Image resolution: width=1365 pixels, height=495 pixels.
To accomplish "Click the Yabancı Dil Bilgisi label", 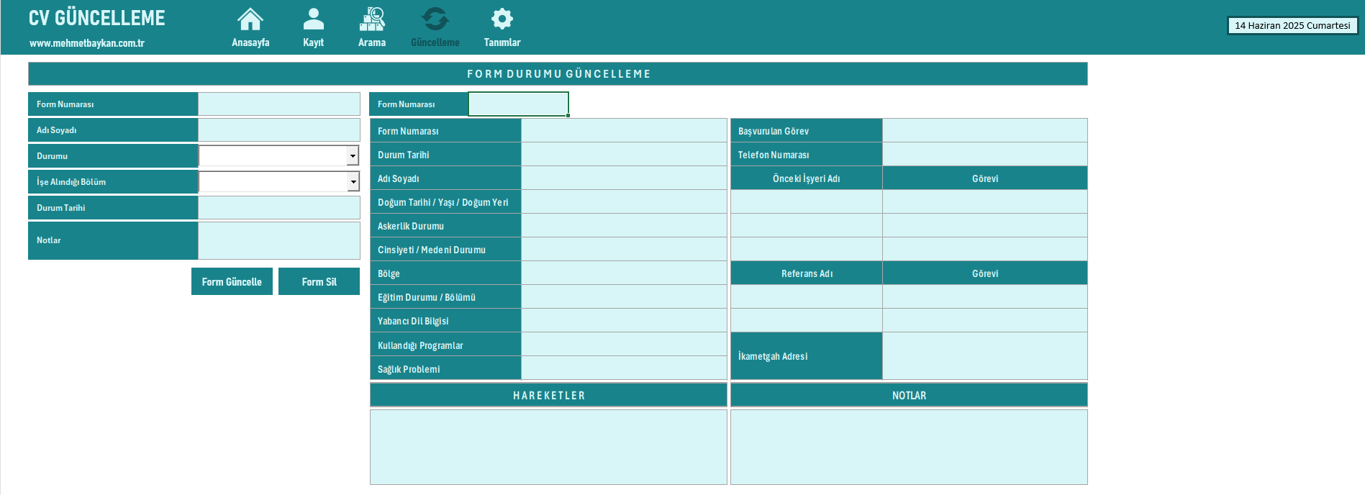I will tap(413, 321).
